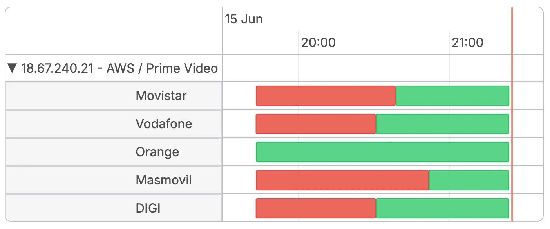This screenshot has height=229, width=550.
Task: Select Vodafone's green available interval bar
Action: (443, 124)
